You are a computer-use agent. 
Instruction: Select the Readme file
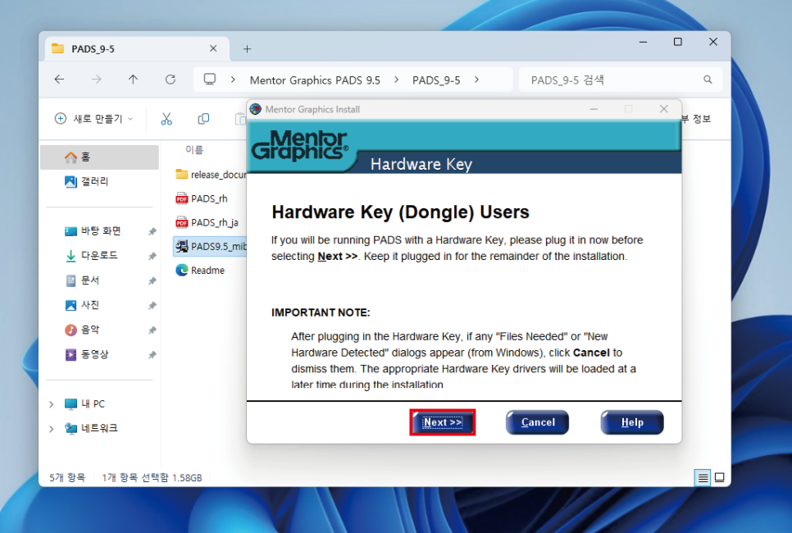tap(200, 271)
